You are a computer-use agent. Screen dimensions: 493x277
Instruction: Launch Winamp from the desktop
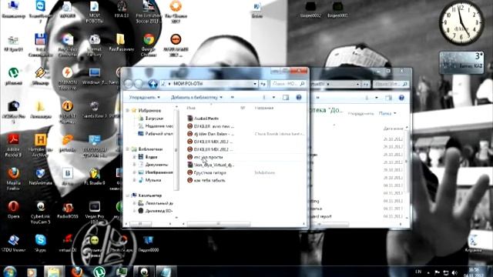41,76
